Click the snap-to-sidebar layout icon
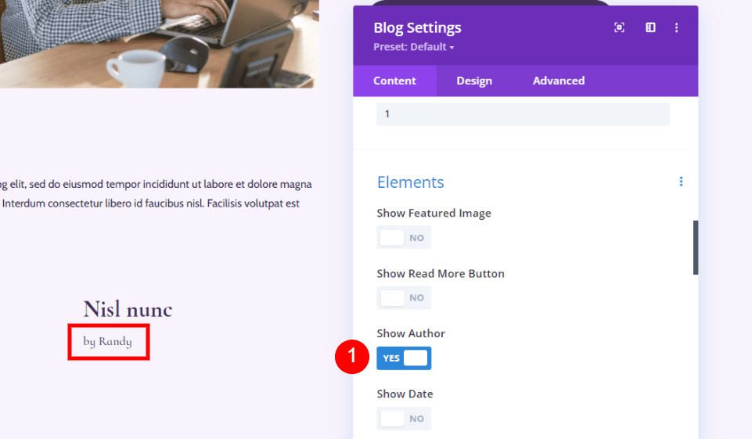The image size is (752, 439). point(650,27)
